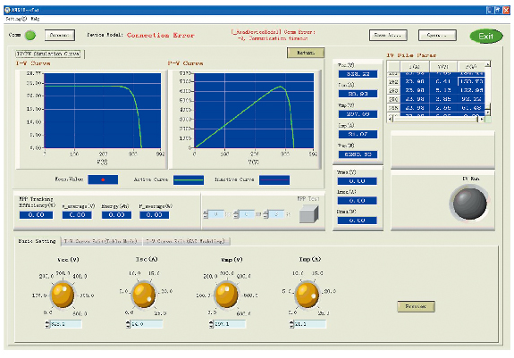Click the Preview button in Basic Setting

click(x=416, y=306)
